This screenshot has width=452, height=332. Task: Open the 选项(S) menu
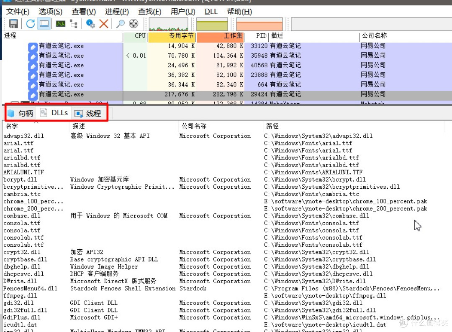[x=50, y=12]
